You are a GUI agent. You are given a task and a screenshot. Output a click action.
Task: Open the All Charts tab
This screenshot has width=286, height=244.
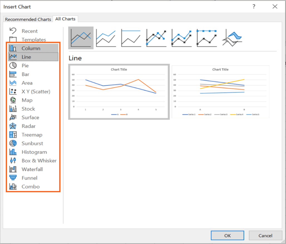[65, 19]
